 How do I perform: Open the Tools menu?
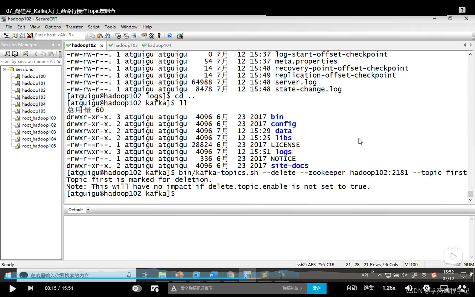tap(110, 27)
